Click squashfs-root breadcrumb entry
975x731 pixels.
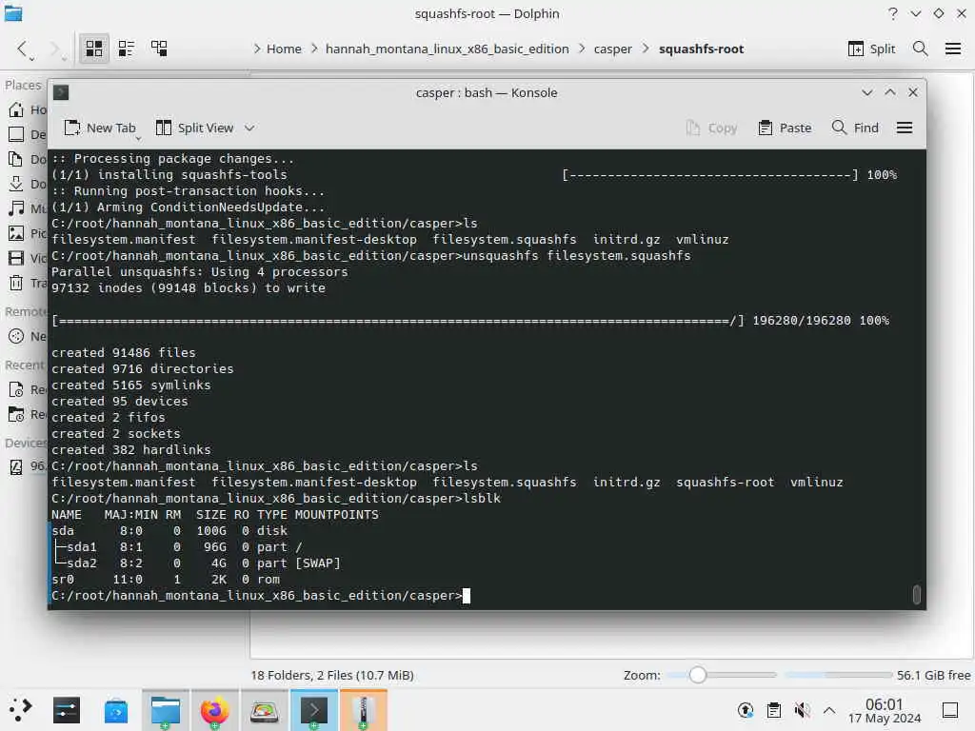point(701,49)
